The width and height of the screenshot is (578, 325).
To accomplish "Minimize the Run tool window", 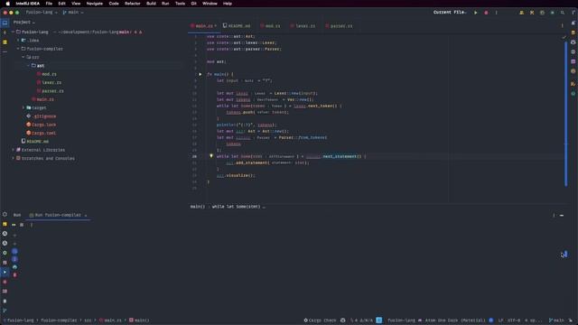I will [562, 215].
